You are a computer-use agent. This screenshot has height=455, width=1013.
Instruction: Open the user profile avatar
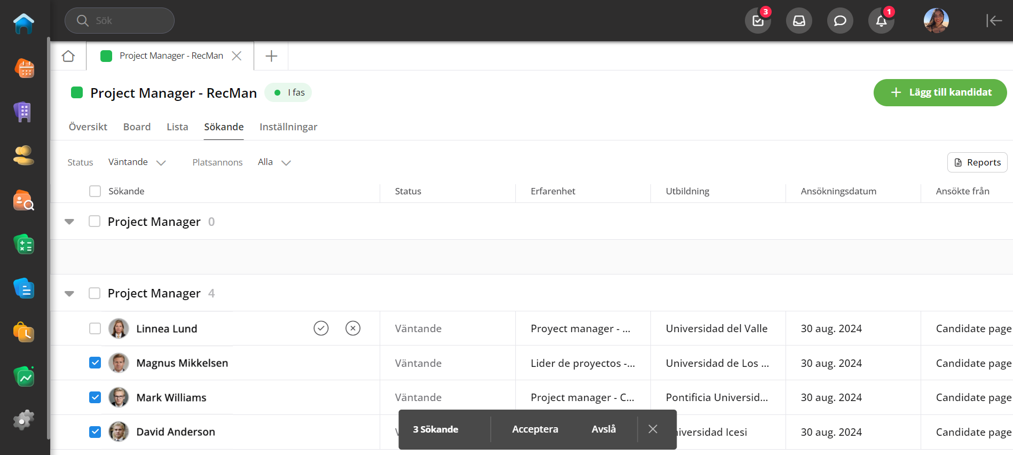tap(936, 21)
